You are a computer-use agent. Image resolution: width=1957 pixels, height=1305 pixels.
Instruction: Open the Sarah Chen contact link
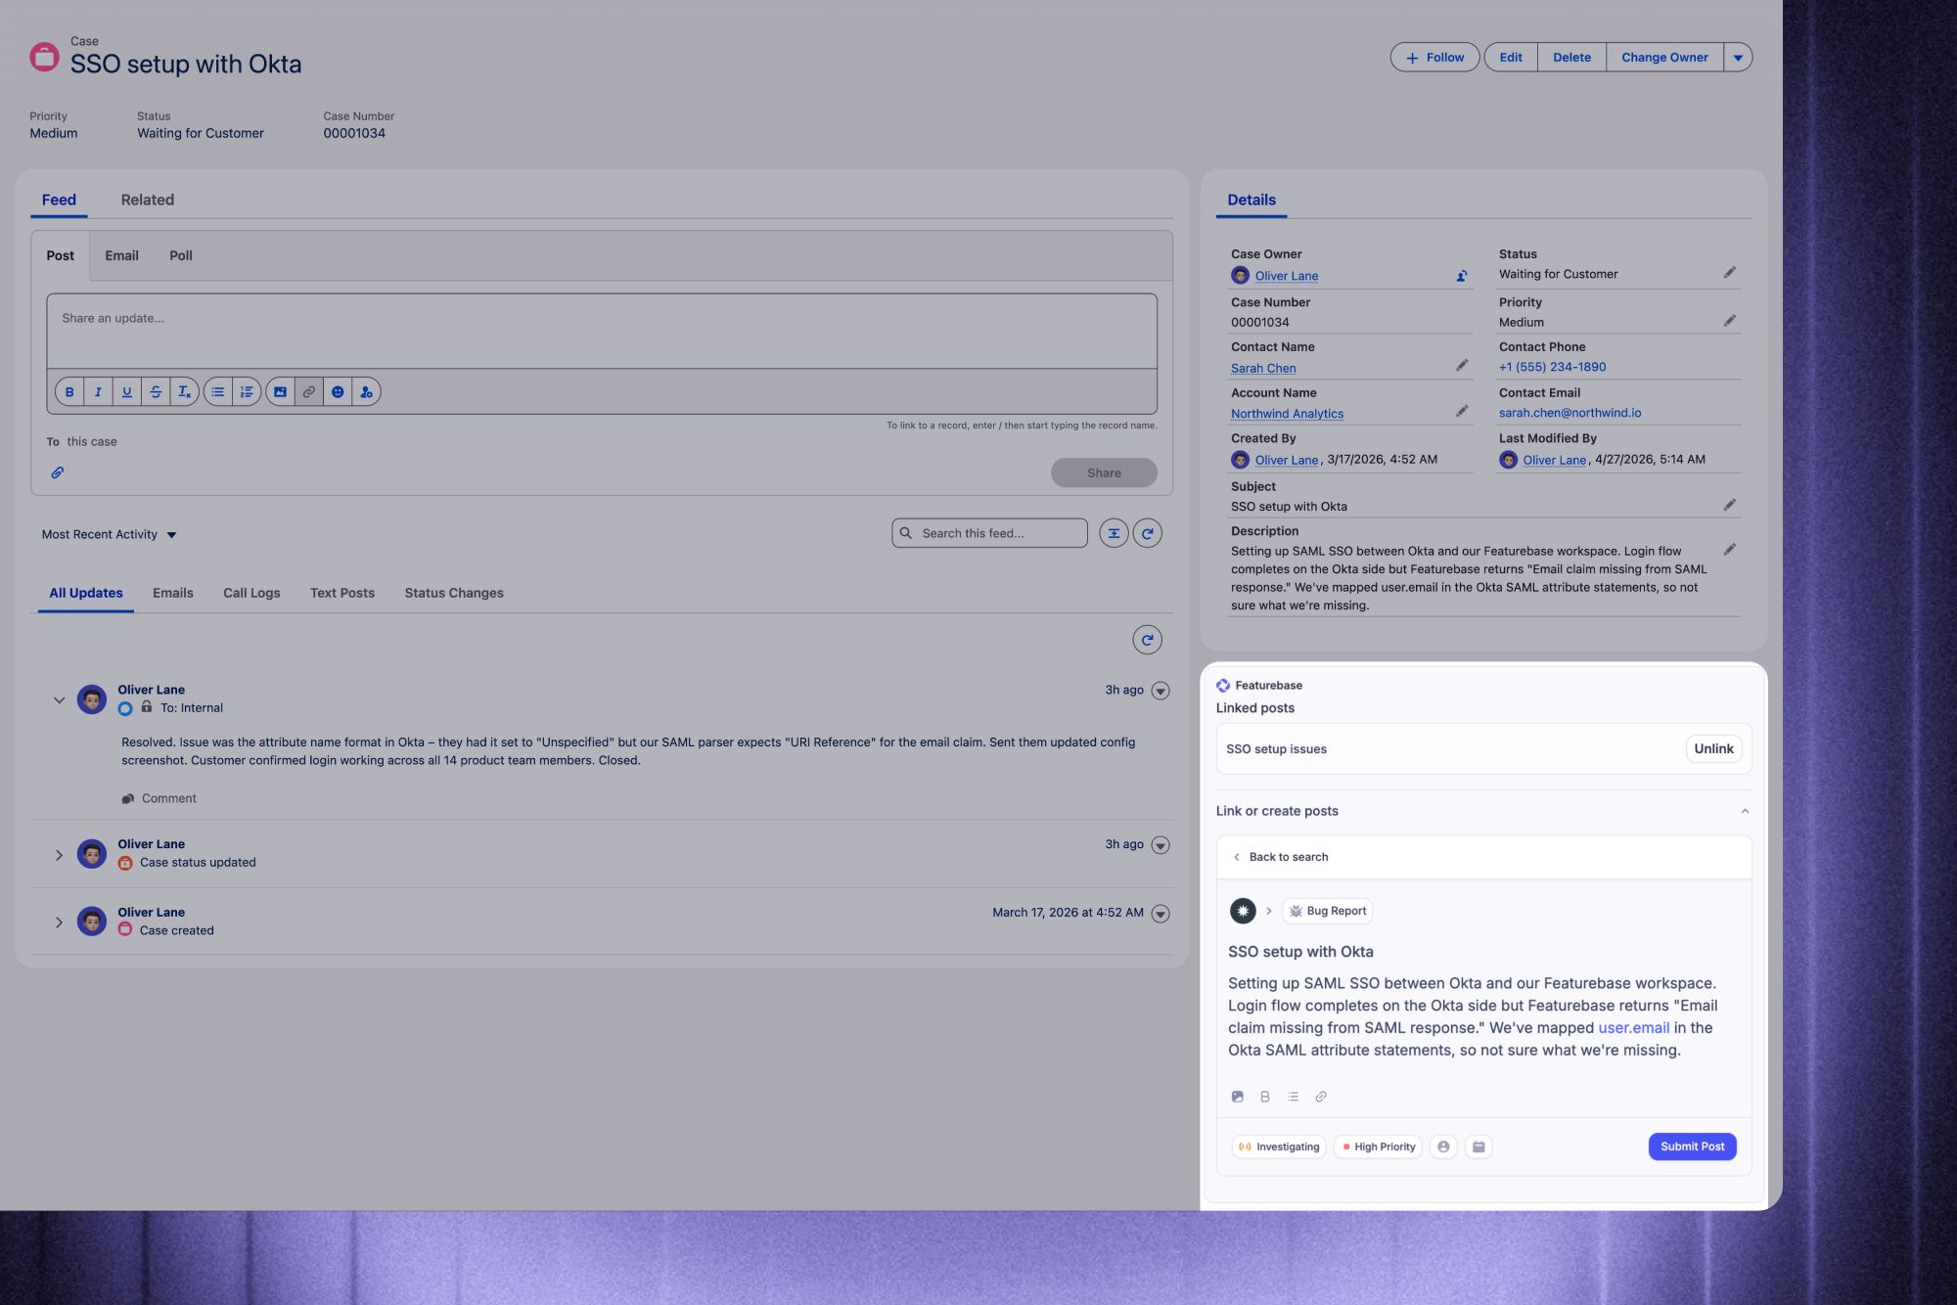pyautogui.click(x=1263, y=369)
